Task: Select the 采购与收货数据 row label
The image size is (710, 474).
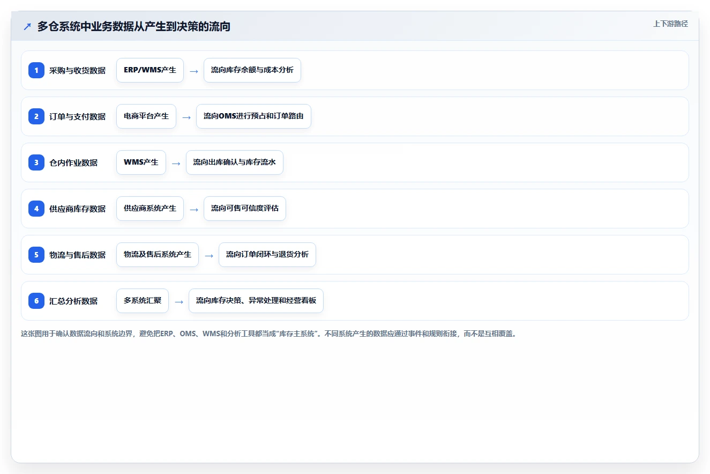Action: [x=77, y=70]
